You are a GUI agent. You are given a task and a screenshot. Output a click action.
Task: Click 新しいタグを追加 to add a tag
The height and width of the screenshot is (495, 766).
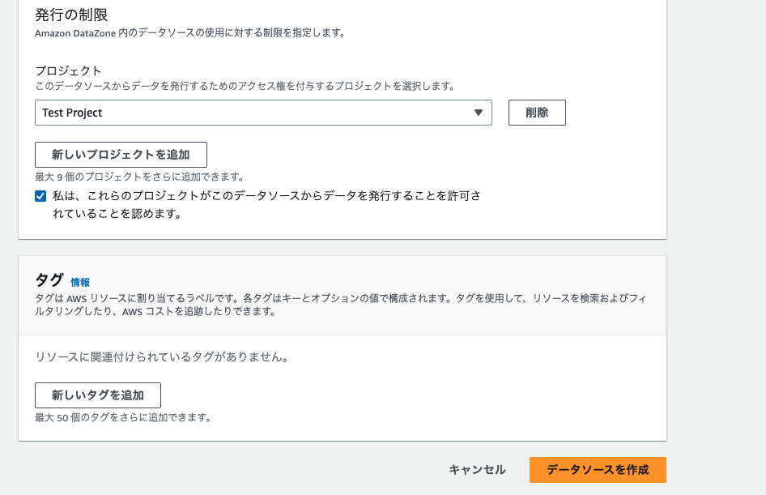(x=96, y=395)
